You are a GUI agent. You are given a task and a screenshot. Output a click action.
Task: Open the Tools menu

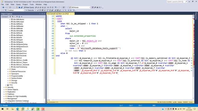32,4
